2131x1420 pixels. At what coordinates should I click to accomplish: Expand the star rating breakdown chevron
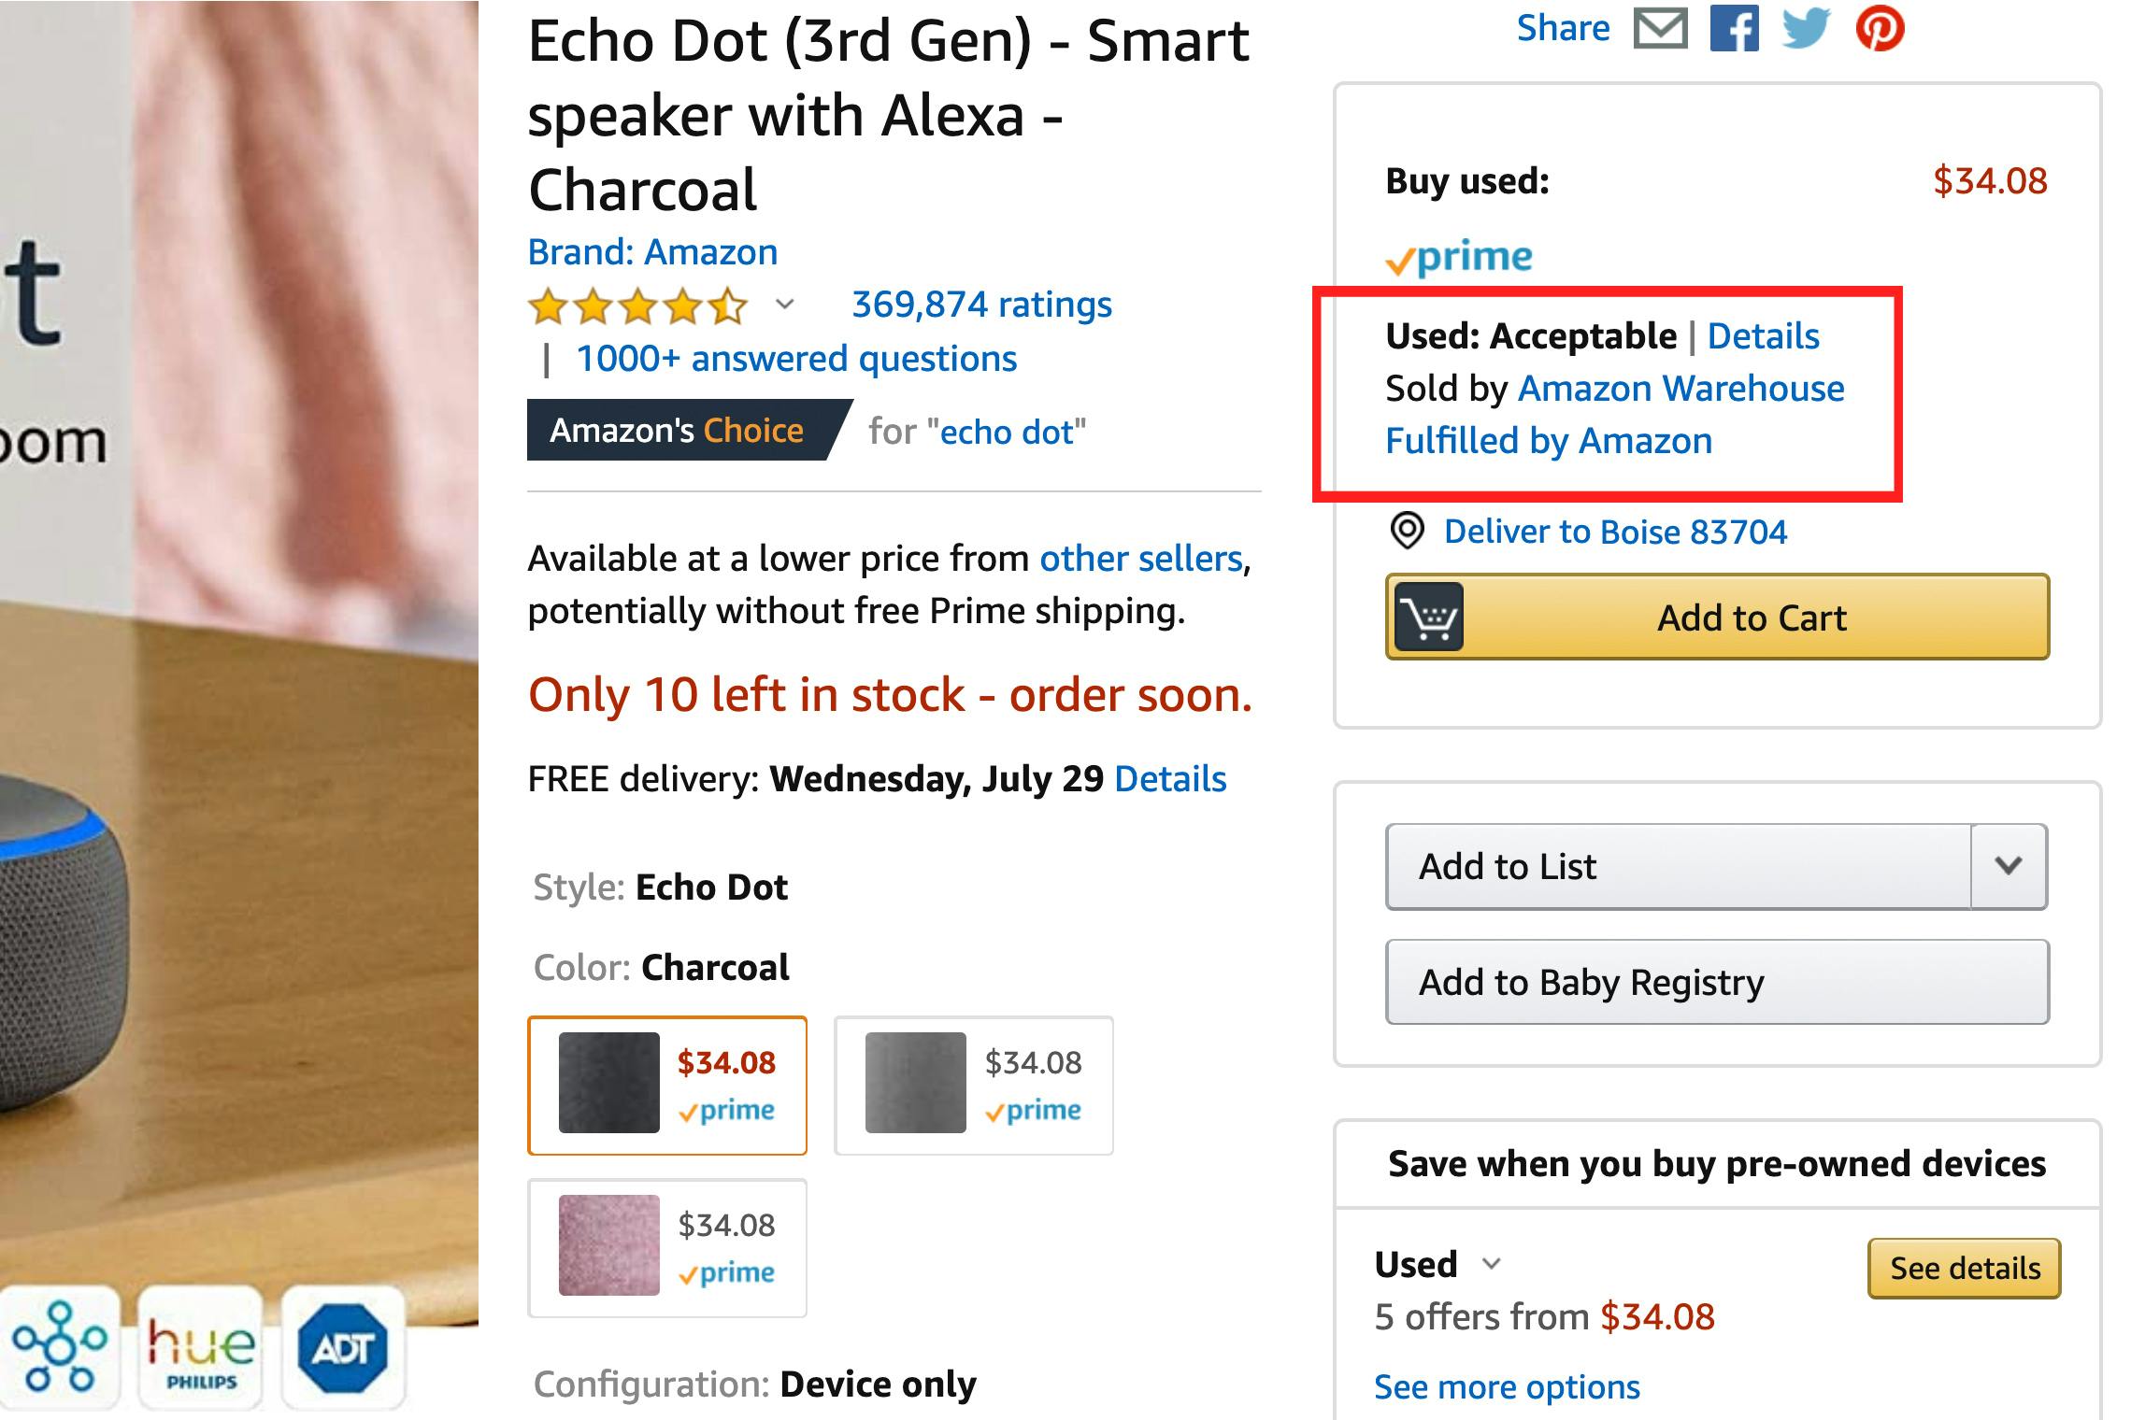coord(785,305)
